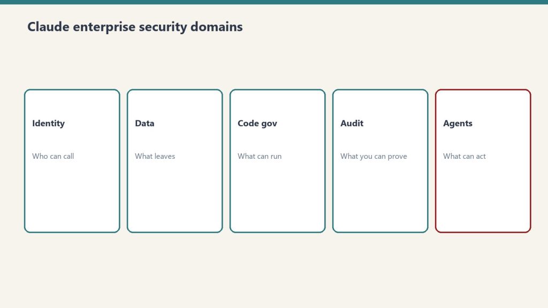Click the Audit card heading
The width and height of the screenshot is (548, 308).
pos(352,124)
